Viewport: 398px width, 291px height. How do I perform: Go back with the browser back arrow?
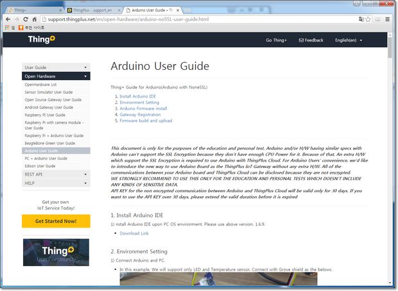(8, 19)
